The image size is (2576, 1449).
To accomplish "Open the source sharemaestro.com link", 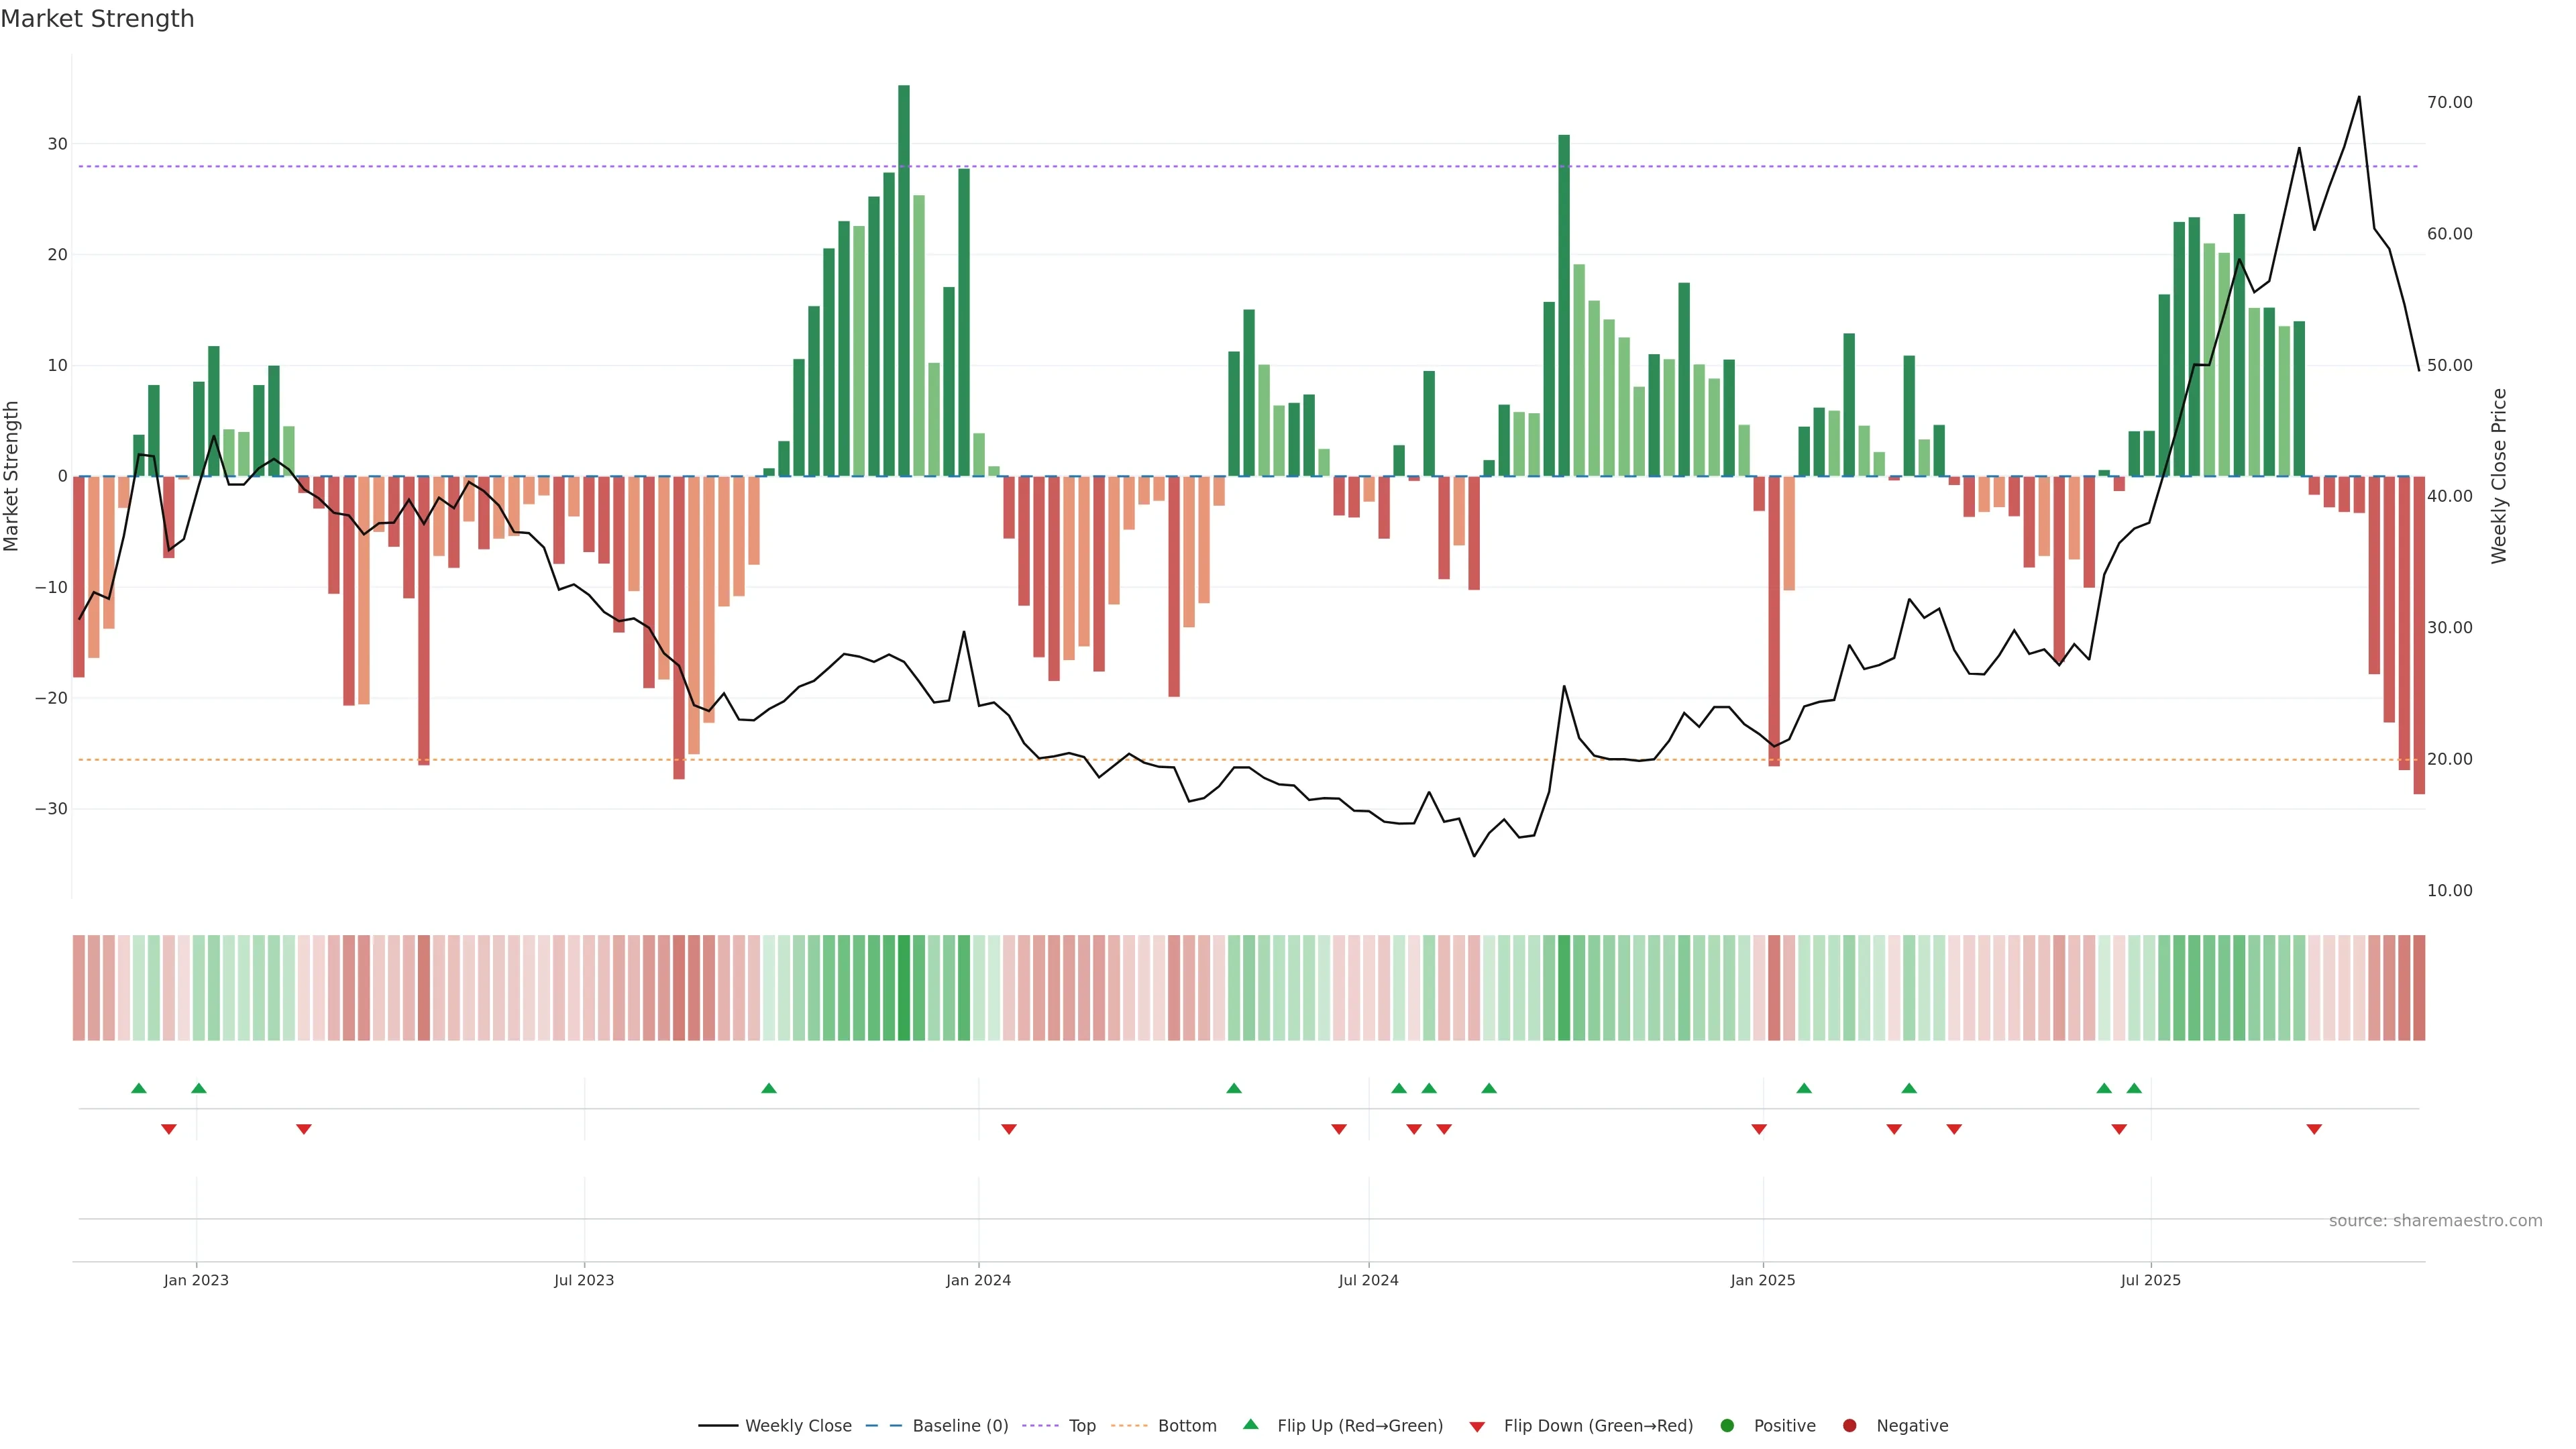I will [2435, 1221].
